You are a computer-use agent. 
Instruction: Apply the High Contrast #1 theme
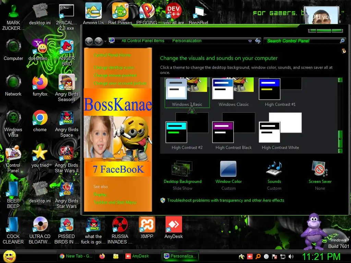coord(280,92)
